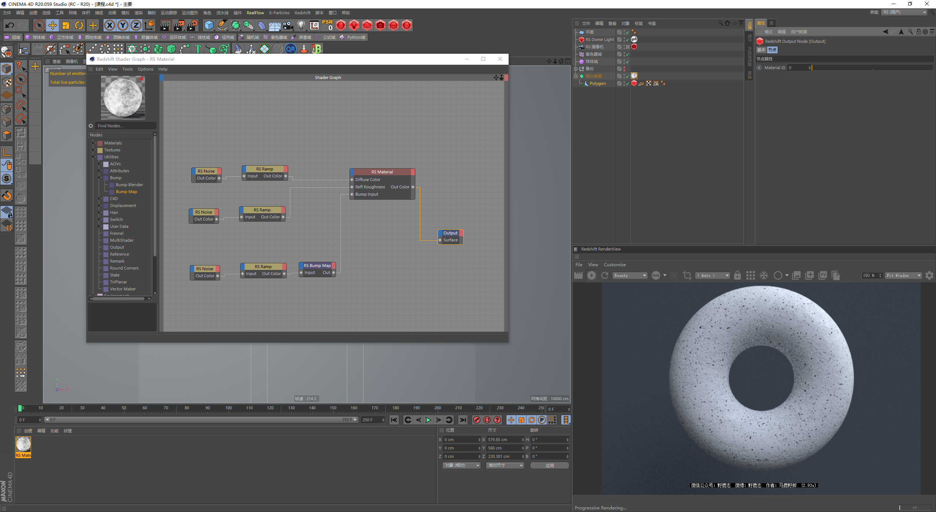
Task: Toggle the RenderView lock icon
Action: click(x=737, y=275)
